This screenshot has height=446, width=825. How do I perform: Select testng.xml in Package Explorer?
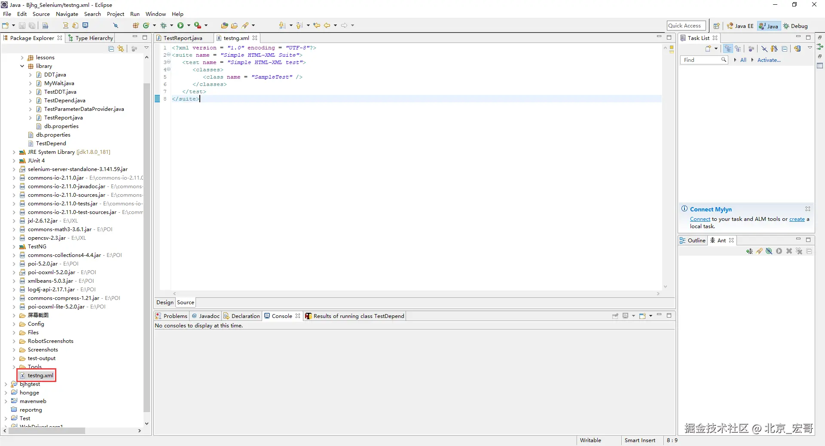coord(37,376)
